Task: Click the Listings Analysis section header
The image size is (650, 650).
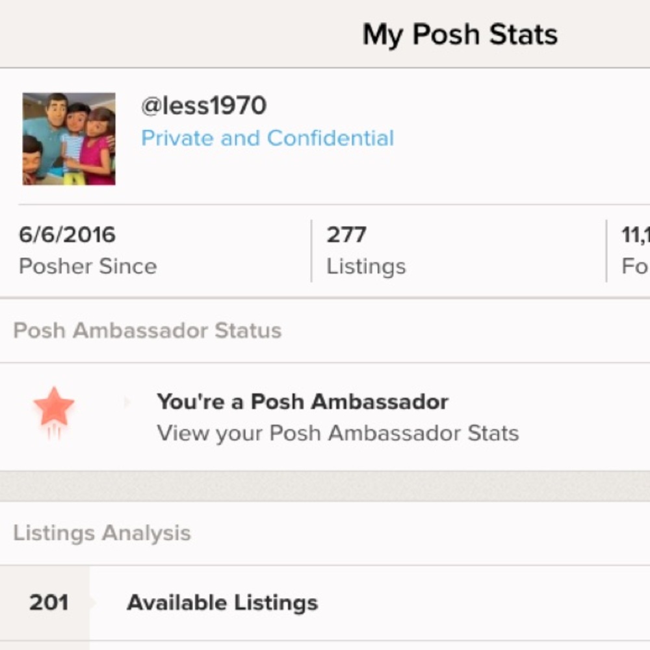Action: pyautogui.click(x=102, y=533)
